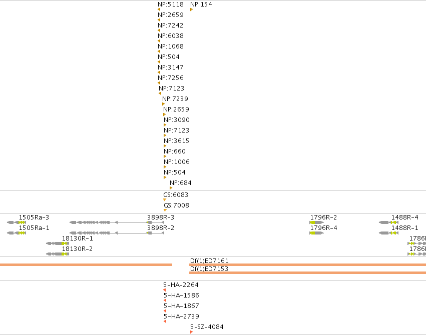Click the red arrow under 5-HA-2264

164,290
